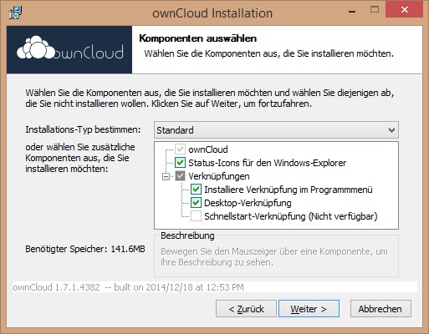The image size is (429, 334).
Task: Toggle Status-Icons für den Windows-Explorer checkbox
Action: click(180, 163)
